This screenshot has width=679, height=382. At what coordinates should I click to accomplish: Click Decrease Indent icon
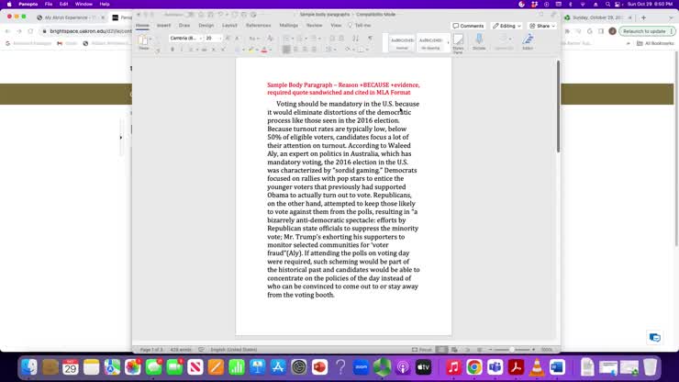332,39
